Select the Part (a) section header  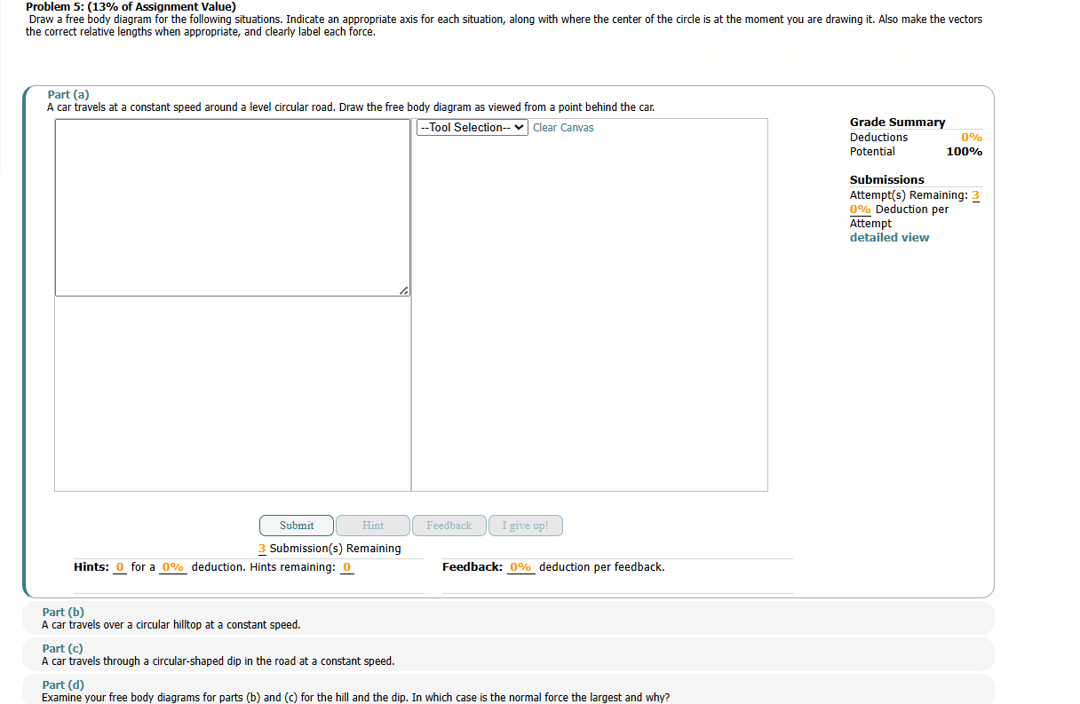pyautogui.click(x=68, y=94)
